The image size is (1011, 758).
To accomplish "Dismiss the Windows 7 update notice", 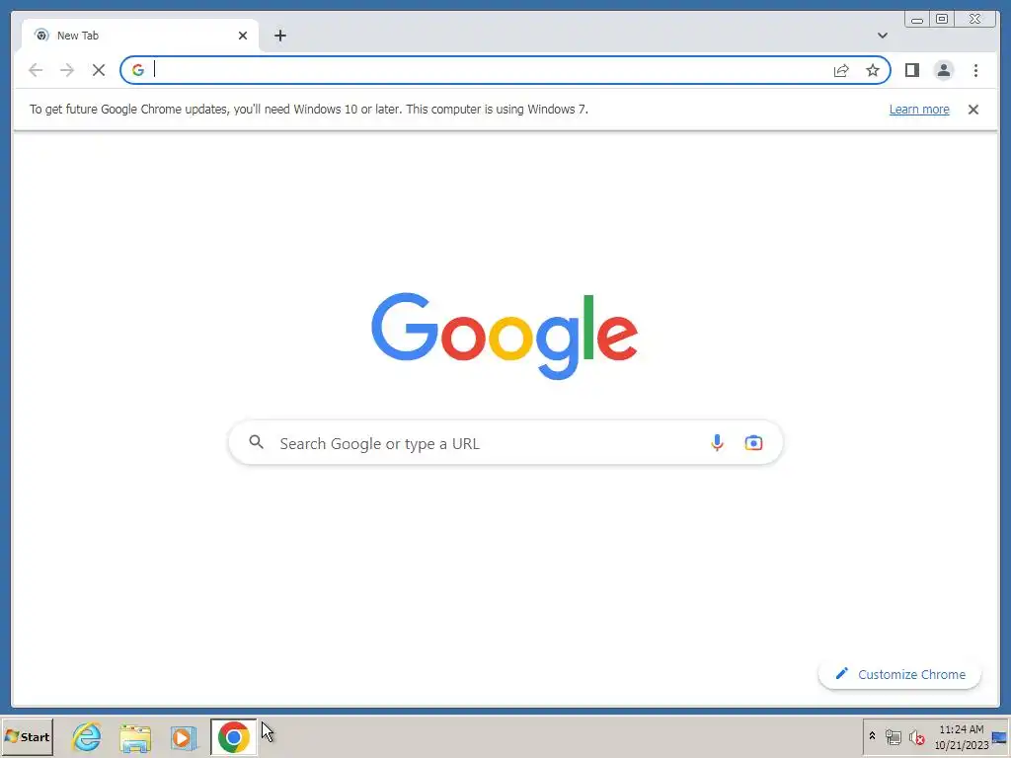I will 972,110.
